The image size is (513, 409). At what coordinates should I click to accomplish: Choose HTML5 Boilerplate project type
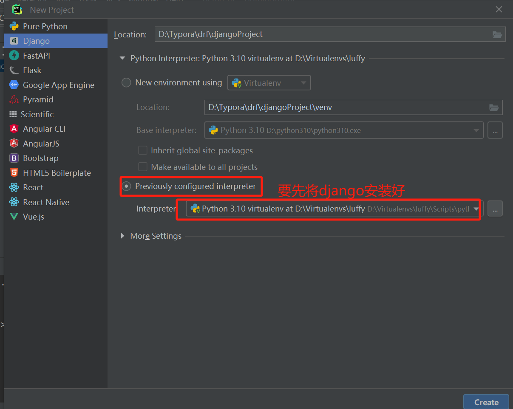[56, 173]
